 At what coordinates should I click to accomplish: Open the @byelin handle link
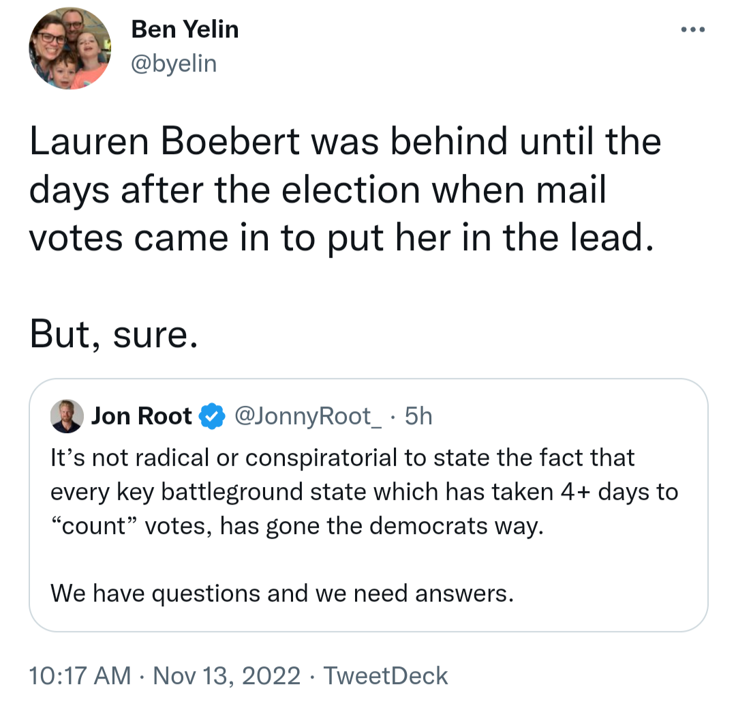coord(173,63)
